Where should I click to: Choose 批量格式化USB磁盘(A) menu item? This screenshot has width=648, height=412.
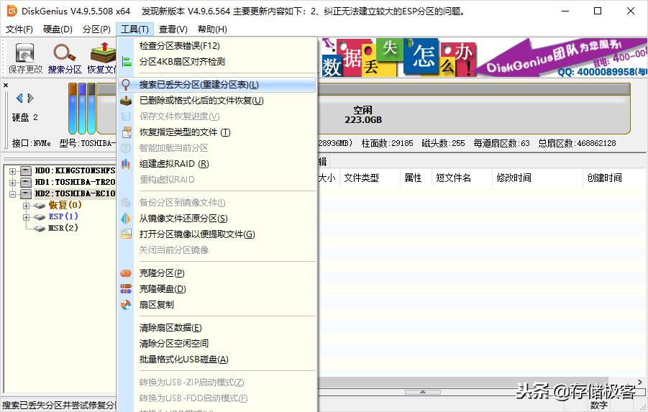[217, 360]
